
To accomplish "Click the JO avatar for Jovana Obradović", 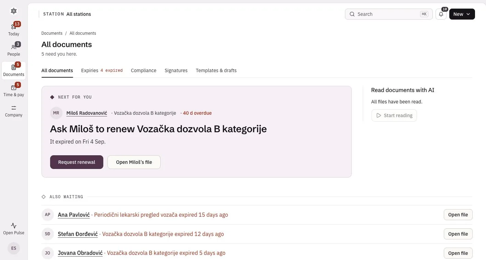I will point(48,253).
